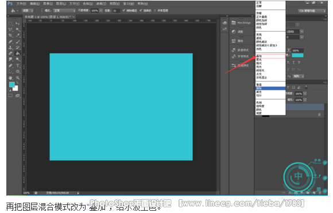Select the Pen tool

[10, 65]
